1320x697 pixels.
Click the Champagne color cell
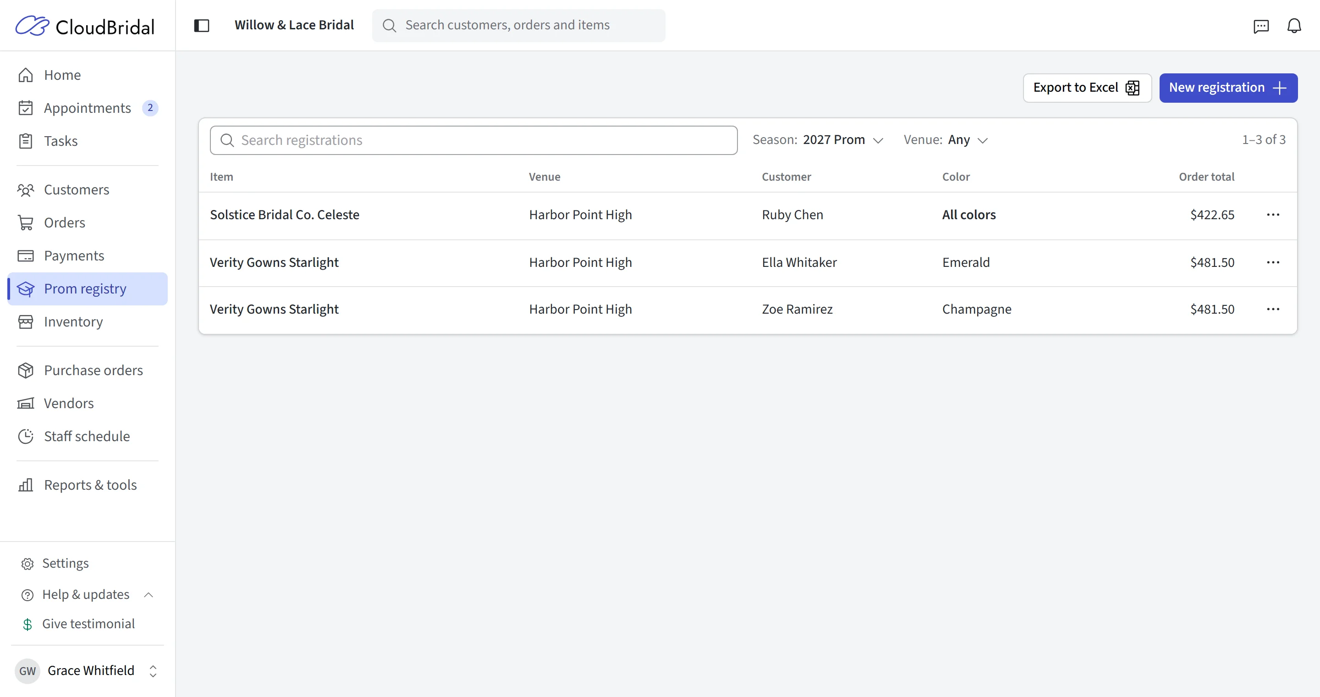(x=977, y=309)
